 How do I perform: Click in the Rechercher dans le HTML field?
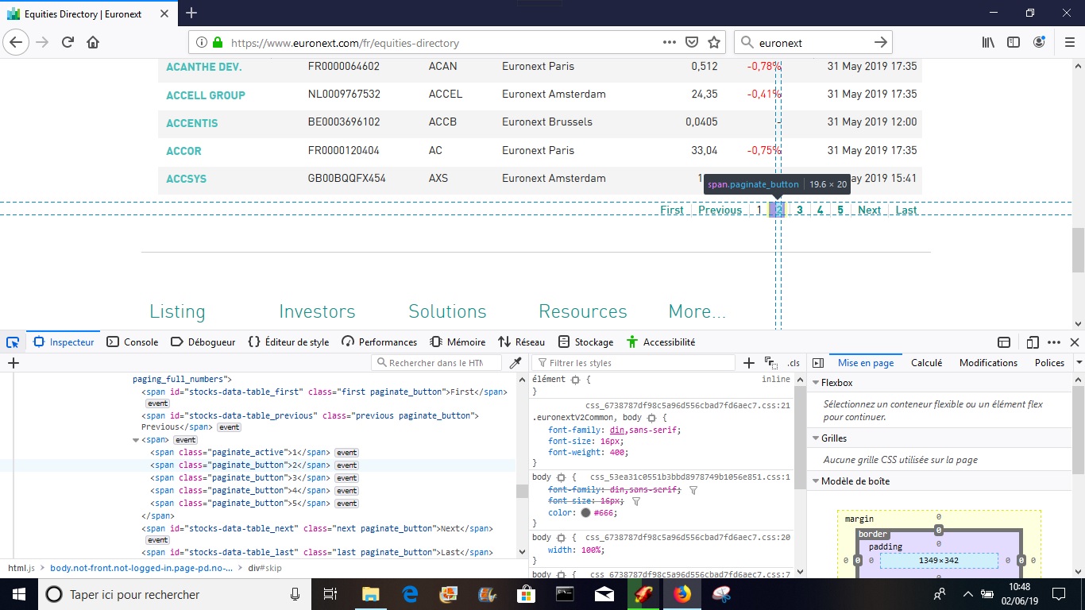click(436, 363)
